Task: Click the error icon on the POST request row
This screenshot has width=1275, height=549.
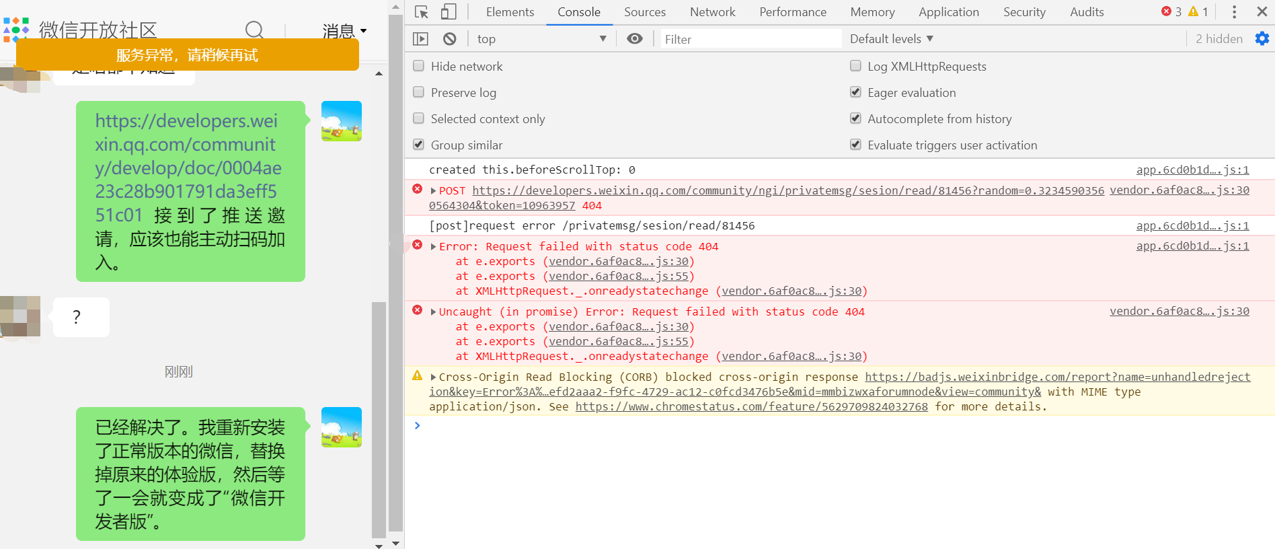Action: pyautogui.click(x=418, y=190)
